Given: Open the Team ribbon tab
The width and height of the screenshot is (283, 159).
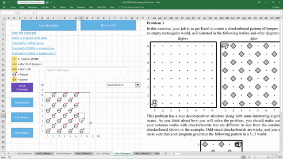Looking at the screenshot, I should click(112, 7).
